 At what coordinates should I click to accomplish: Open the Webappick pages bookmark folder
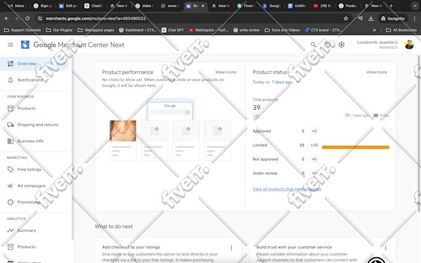tap(95, 30)
